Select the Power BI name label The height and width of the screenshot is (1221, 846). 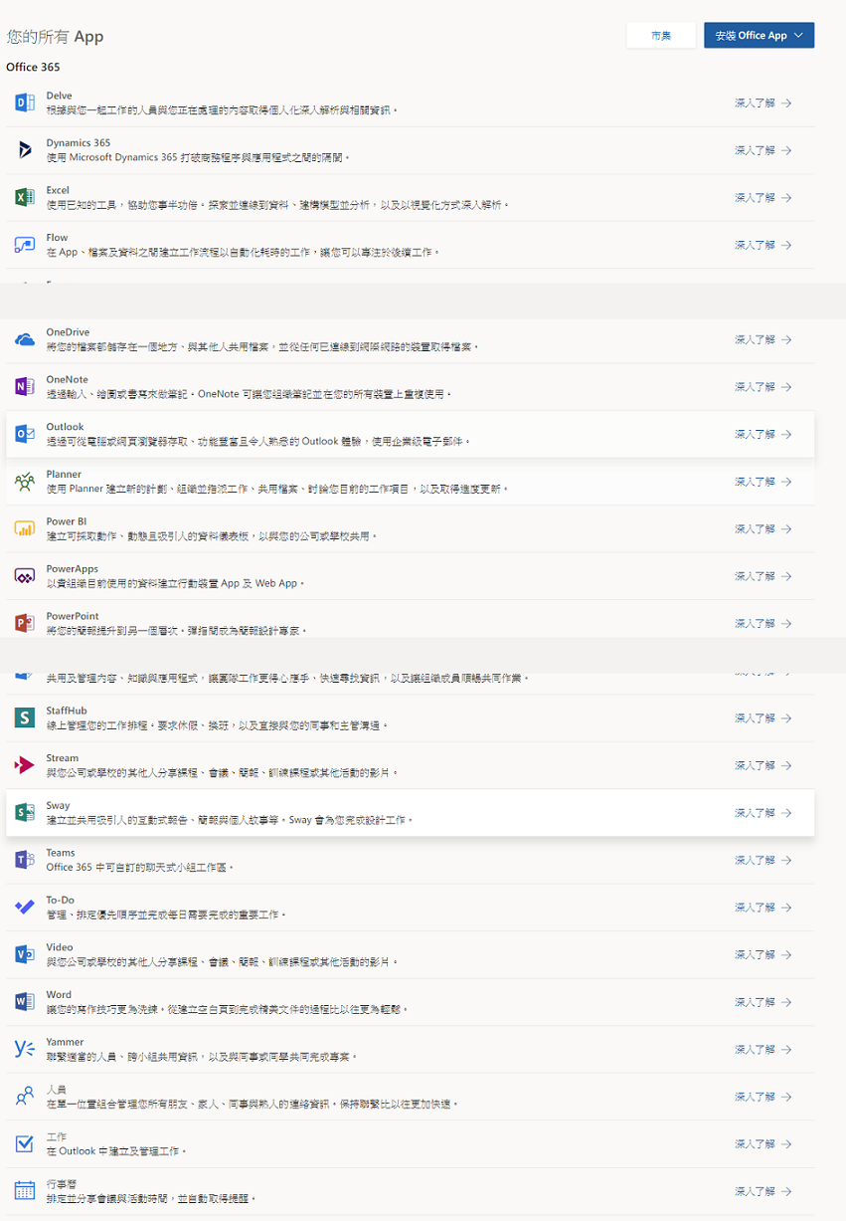67,521
